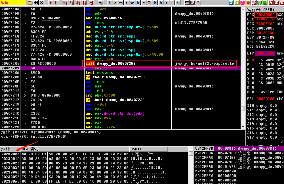Run the program with the play icon
Image resolution: width=284 pixels, height=184 pixels.
coord(51,3)
